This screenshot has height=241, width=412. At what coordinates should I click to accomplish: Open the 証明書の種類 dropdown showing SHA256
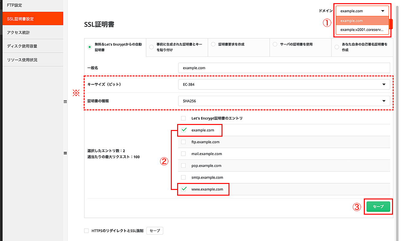284,101
